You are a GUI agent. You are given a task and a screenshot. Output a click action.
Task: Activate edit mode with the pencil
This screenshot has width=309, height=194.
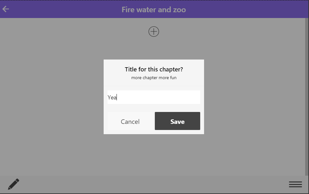tap(14, 184)
